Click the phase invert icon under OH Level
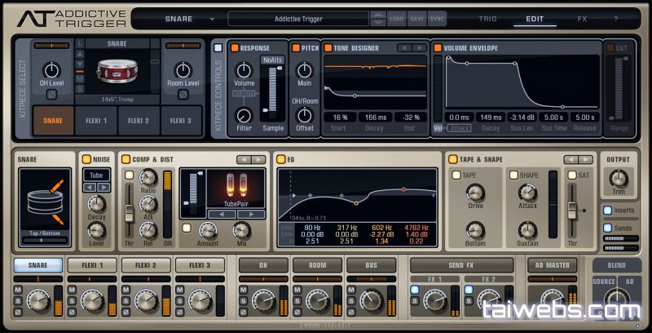This screenshot has height=333, width=652. 51,94
